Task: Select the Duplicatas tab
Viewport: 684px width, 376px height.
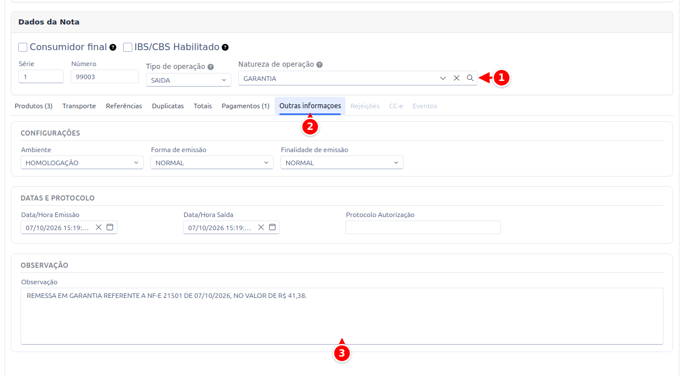Action: click(168, 106)
